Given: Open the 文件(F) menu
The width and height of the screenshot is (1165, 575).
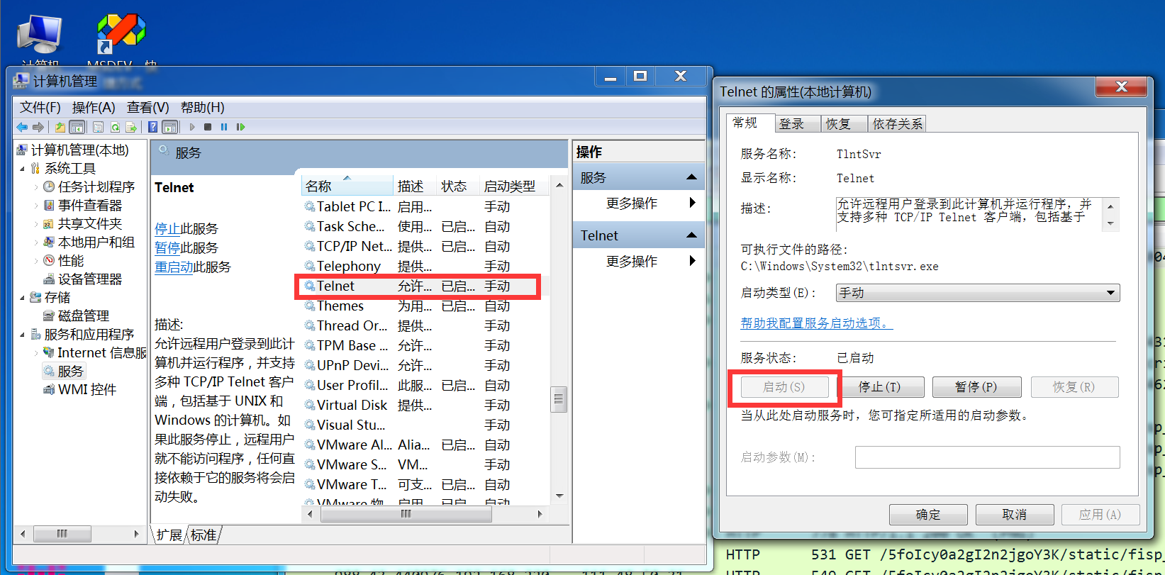Looking at the screenshot, I should [40, 107].
